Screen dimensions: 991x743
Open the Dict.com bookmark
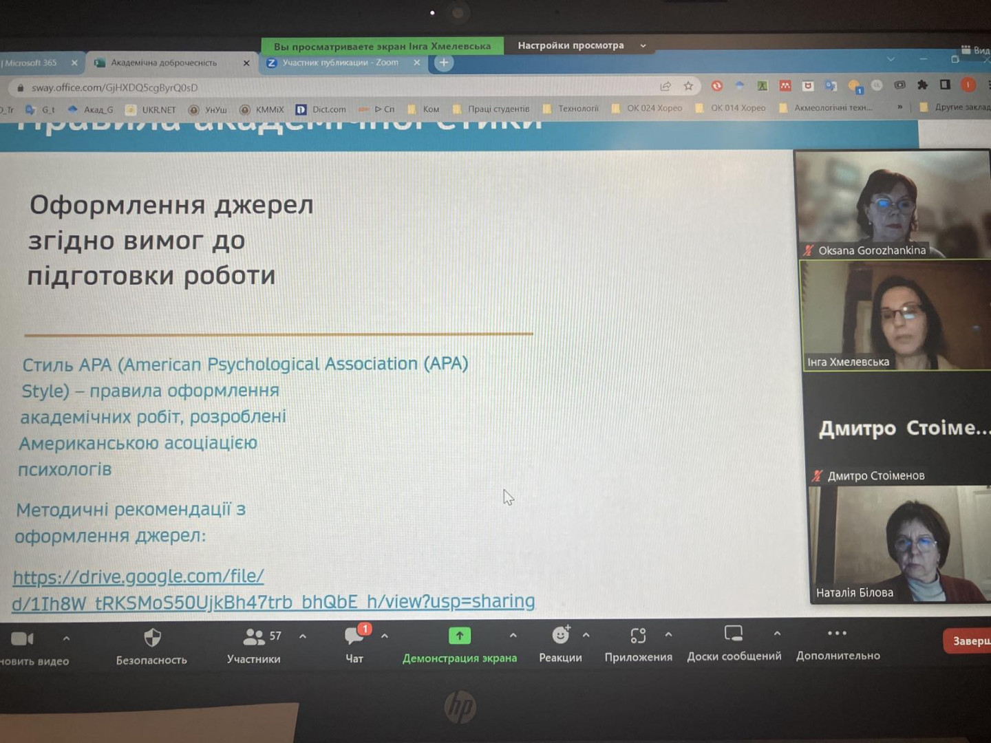pyautogui.click(x=321, y=109)
